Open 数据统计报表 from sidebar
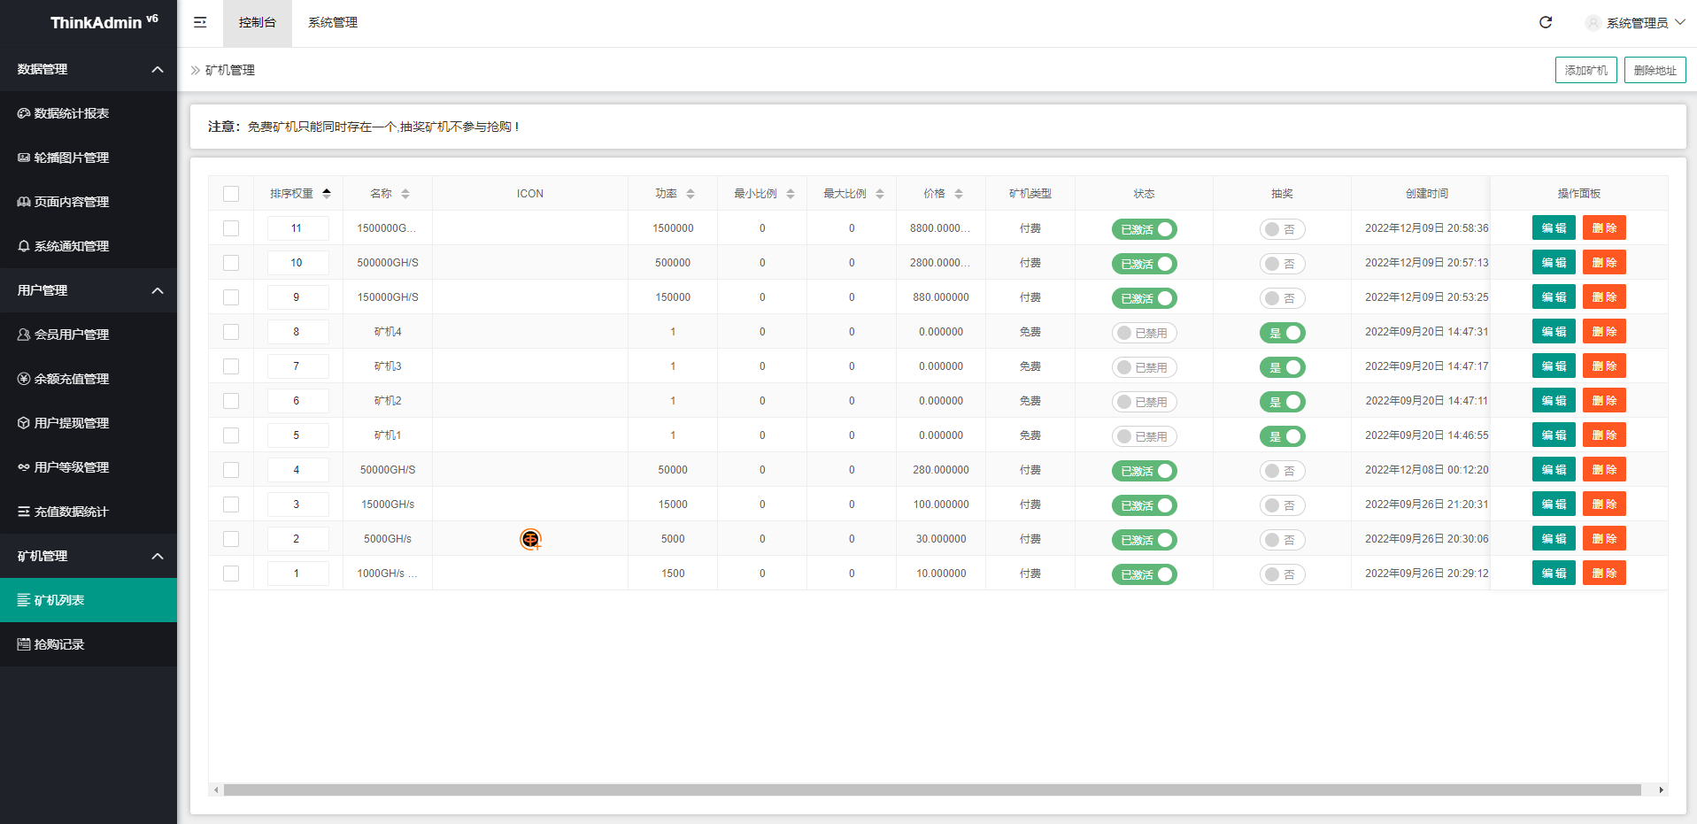1697x824 pixels. coord(71,113)
